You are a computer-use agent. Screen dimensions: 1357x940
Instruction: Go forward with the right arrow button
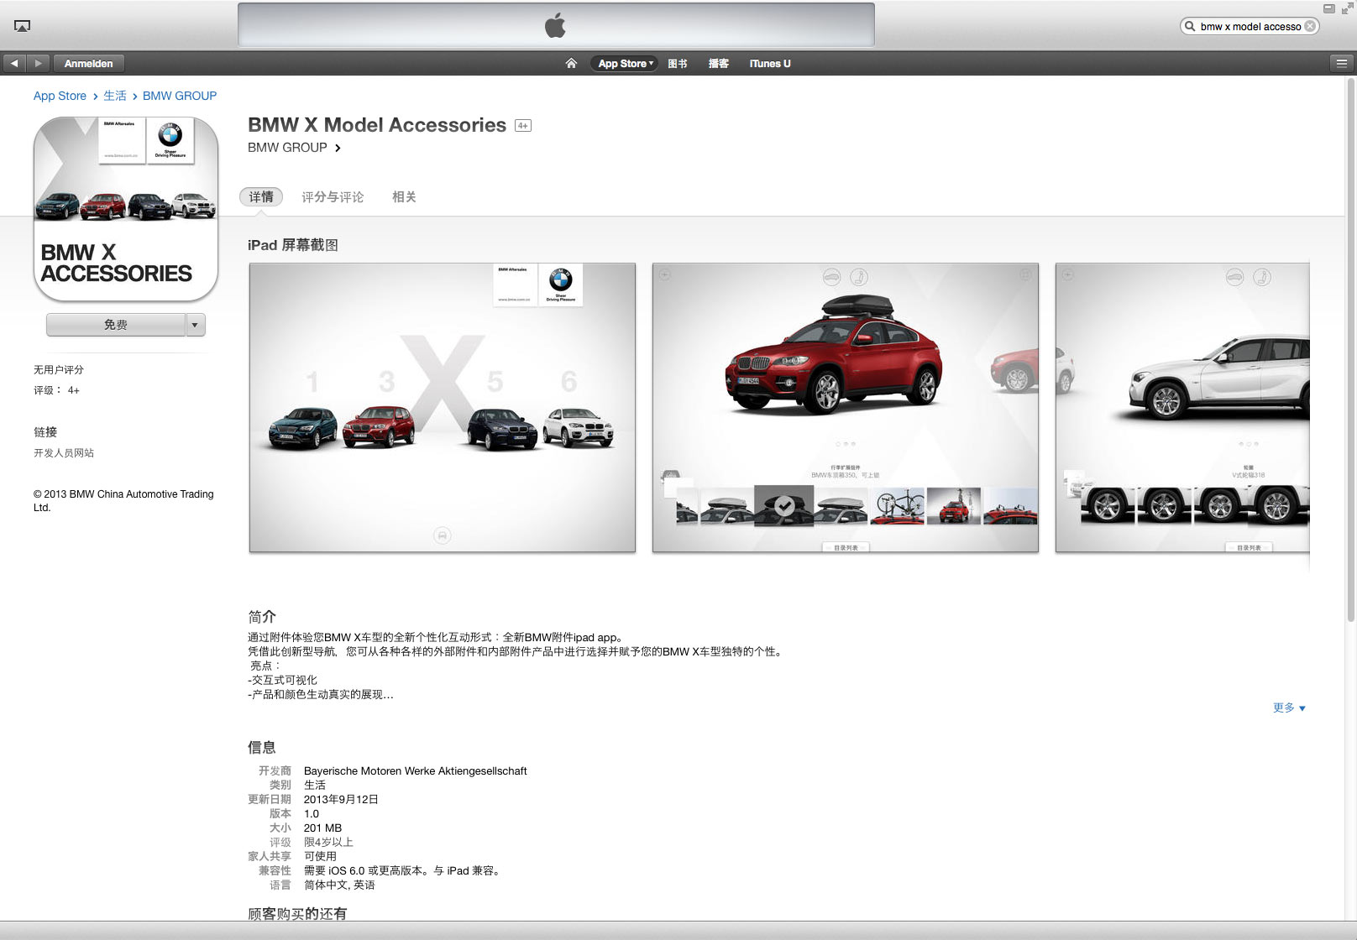pyautogui.click(x=38, y=63)
